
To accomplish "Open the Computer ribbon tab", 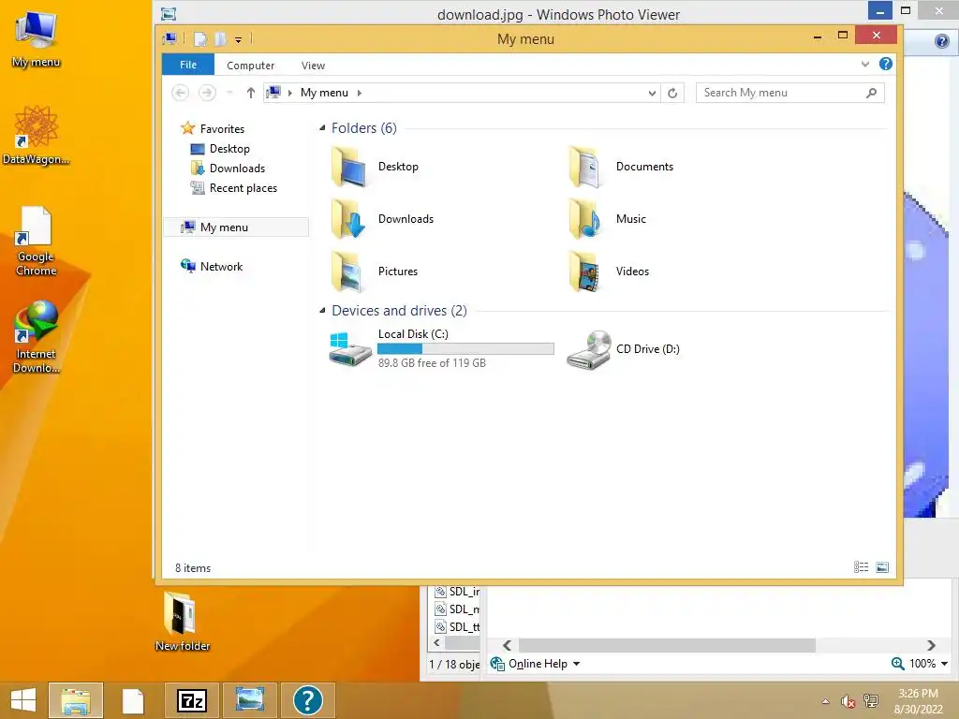I will click(250, 66).
